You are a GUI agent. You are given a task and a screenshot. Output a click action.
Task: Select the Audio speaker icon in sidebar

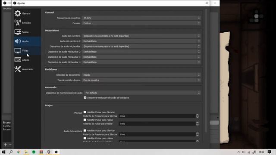coord(18,41)
